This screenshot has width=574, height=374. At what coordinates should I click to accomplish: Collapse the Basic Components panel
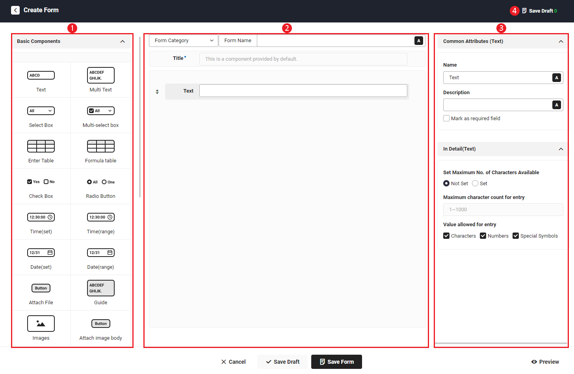click(123, 41)
